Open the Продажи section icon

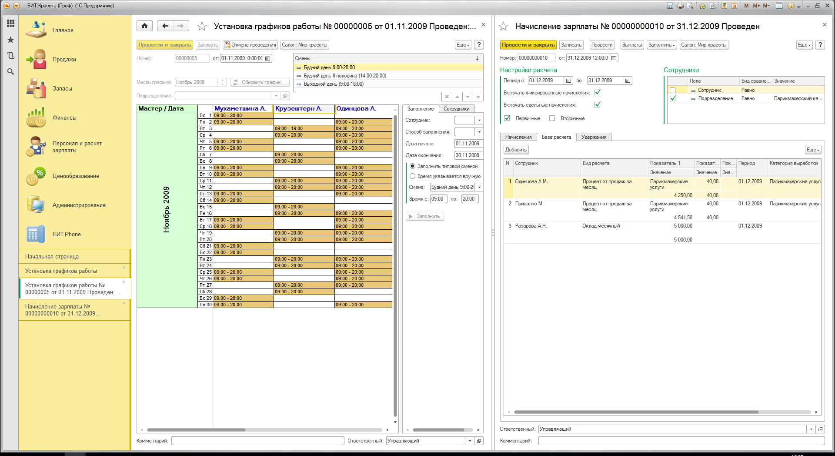[x=36, y=60]
